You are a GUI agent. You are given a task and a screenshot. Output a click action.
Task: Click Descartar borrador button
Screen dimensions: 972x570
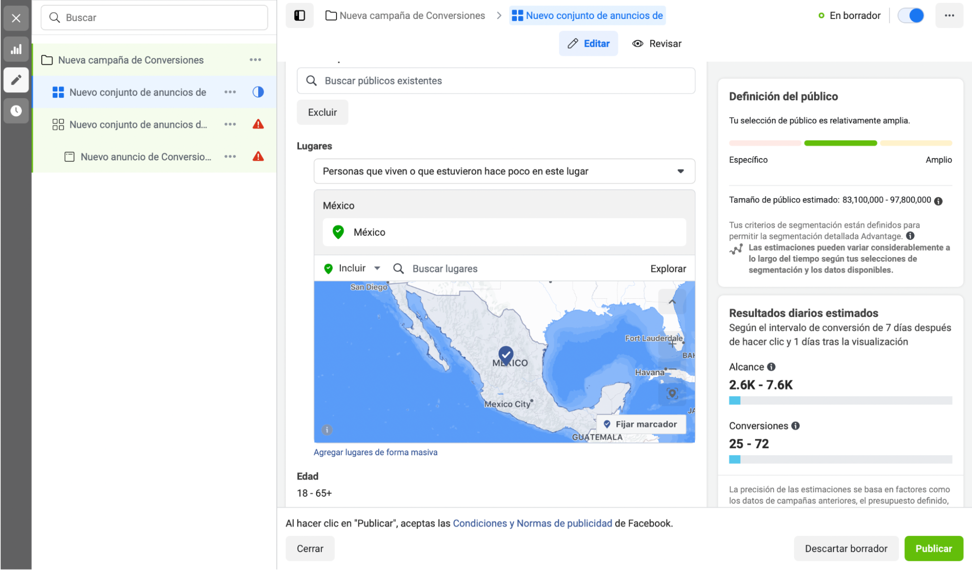pyautogui.click(x=846, y=549)
